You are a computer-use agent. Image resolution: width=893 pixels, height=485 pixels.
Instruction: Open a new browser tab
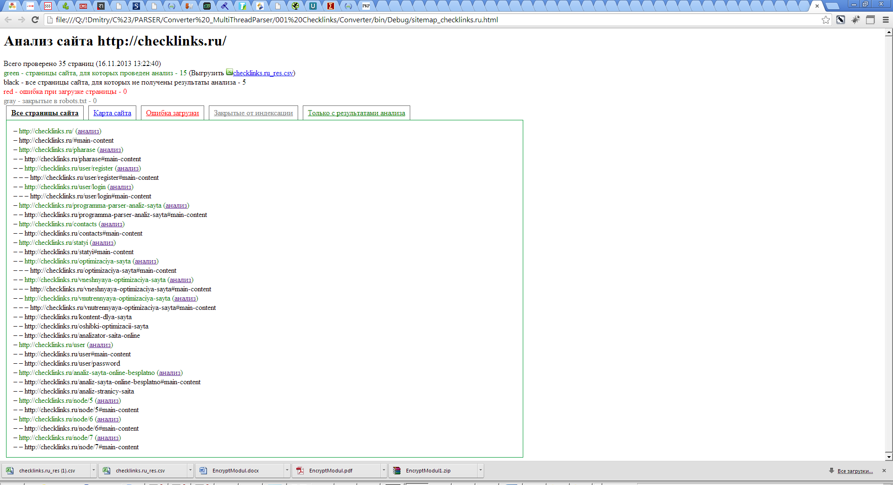coord(833,6)
